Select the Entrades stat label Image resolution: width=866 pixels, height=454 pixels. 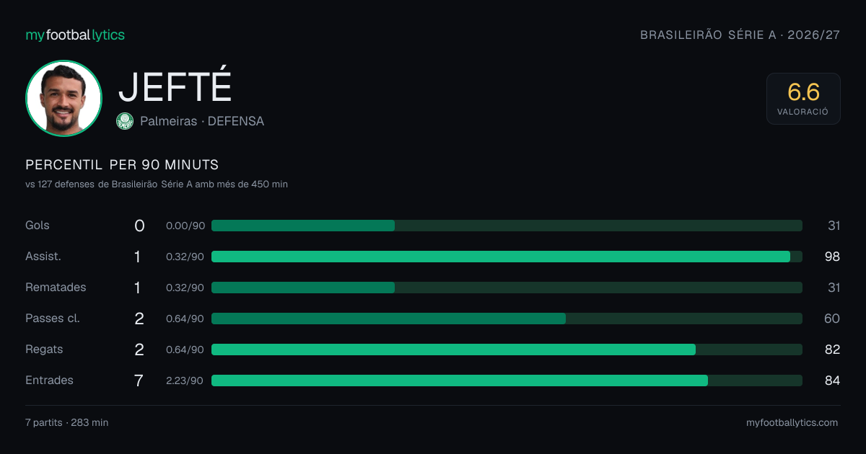pyautogui.click(x=49, y=380)
